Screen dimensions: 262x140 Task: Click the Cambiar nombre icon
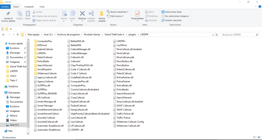pyautogui.click(x=91, y=14)
